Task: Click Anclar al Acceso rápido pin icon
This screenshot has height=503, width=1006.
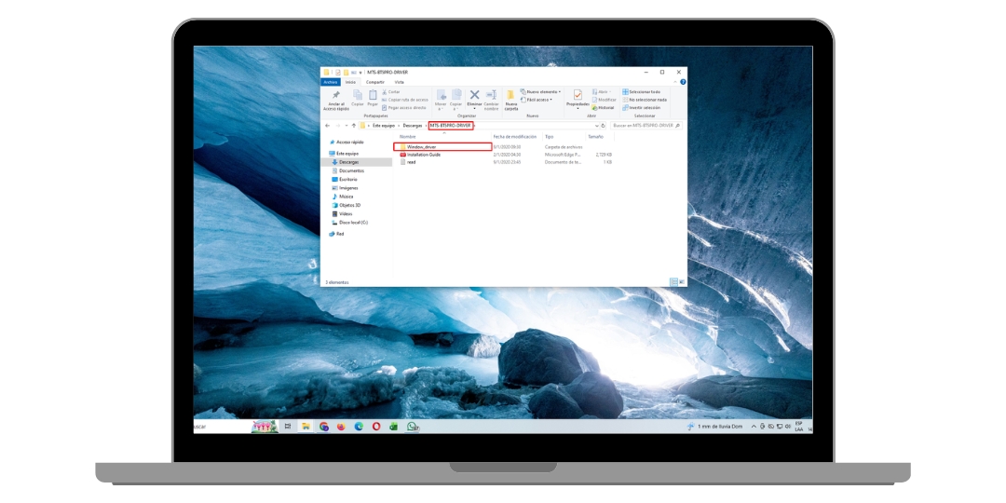Action: click(x=335, y=95)
